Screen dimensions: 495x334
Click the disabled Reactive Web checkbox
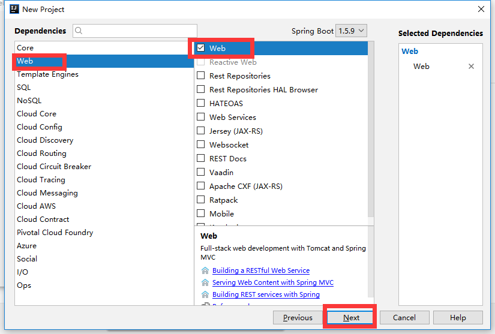[x=201, y=62]
